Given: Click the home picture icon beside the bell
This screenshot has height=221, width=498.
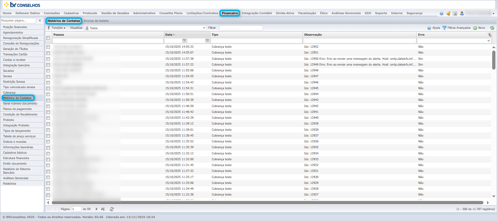Looking at the screenshot, I should click(x=455, y=13).
